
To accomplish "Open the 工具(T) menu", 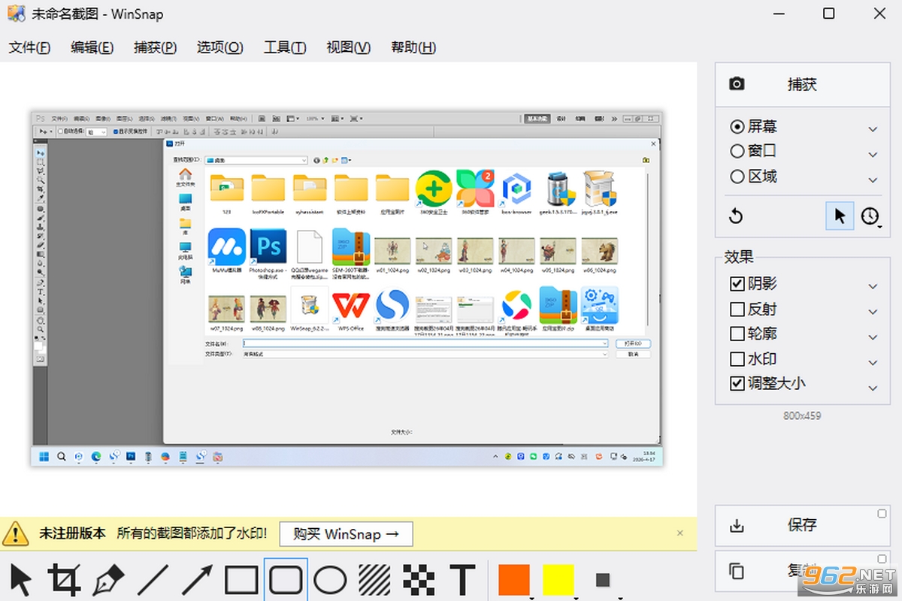I will (285, 47).
